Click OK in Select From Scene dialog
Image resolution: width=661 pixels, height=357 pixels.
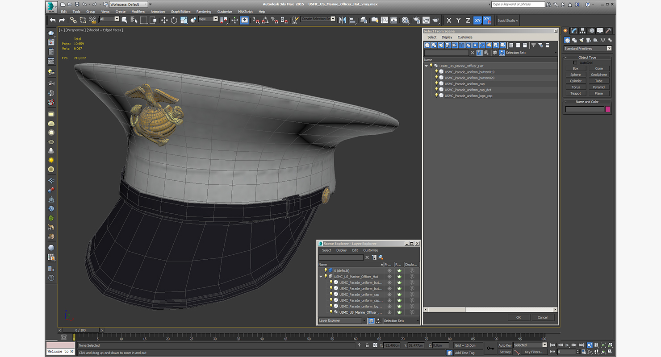tap(519, 317)
